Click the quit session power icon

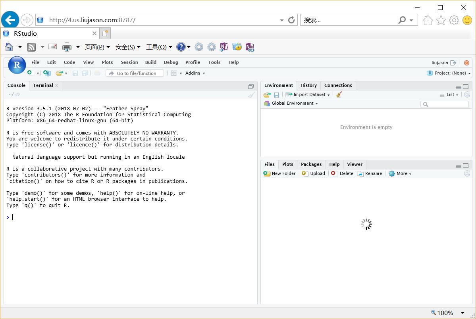click(466, 63)
